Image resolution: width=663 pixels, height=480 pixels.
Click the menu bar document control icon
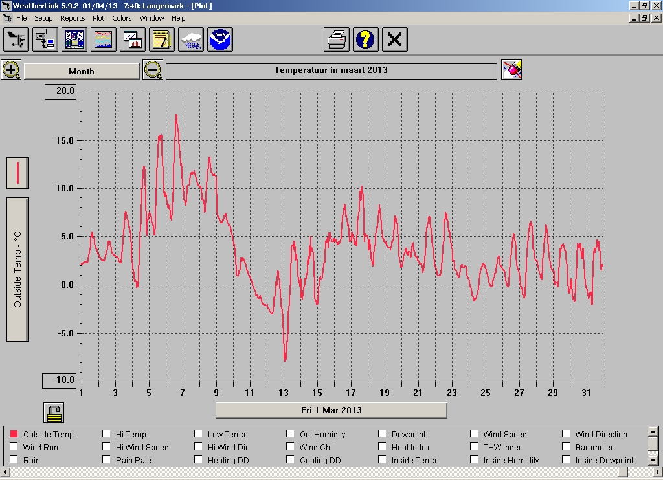click(x=7, y=18)
